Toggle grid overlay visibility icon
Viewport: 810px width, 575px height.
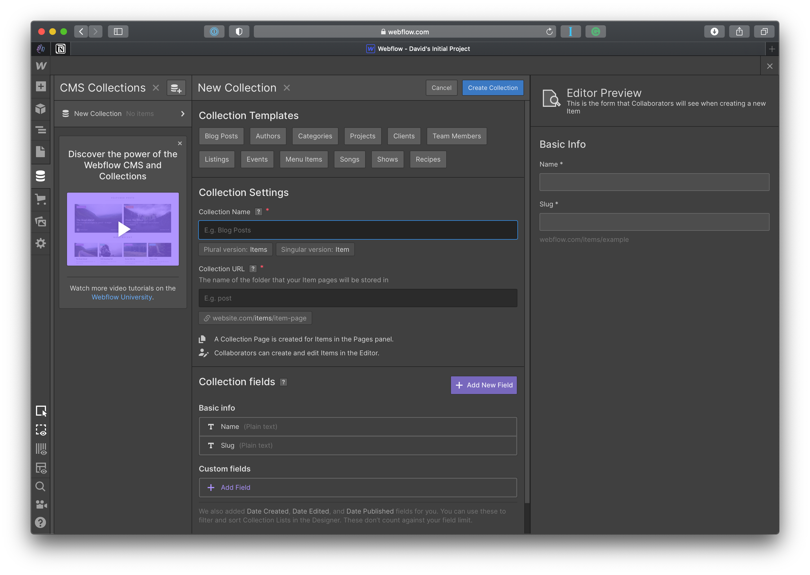[x=41, y=449]
